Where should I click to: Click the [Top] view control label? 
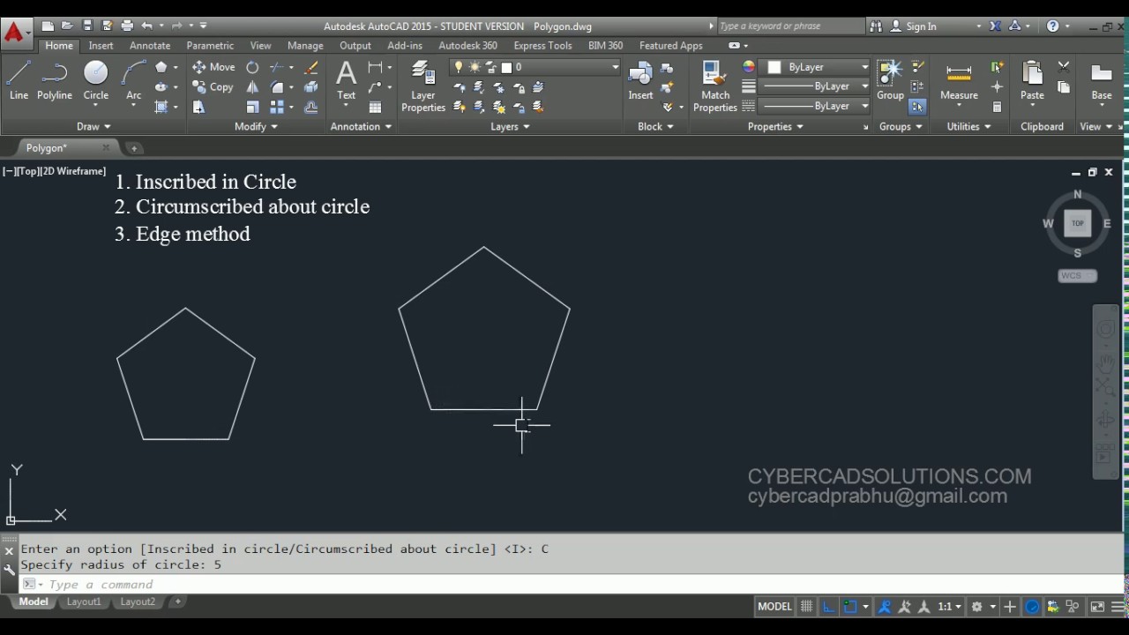point(28,171)
